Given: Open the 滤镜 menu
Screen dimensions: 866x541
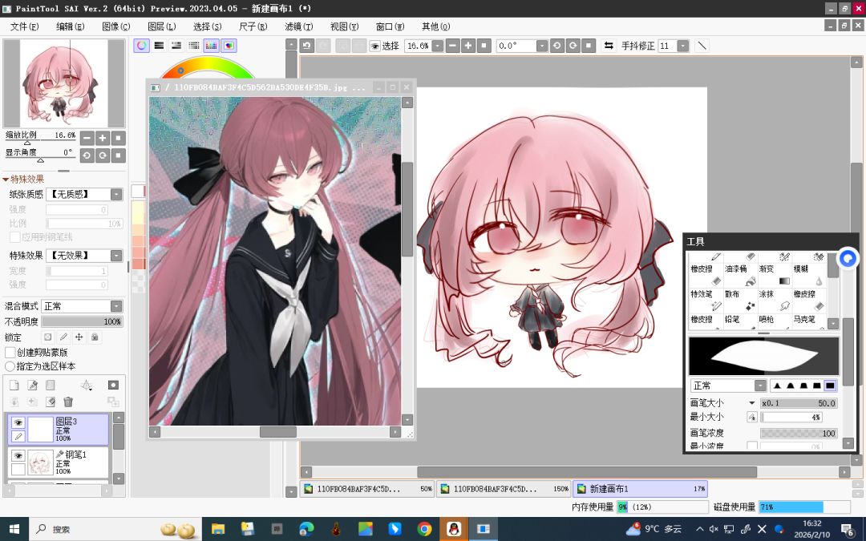Looking at the screenshot, I should point(298,26).
